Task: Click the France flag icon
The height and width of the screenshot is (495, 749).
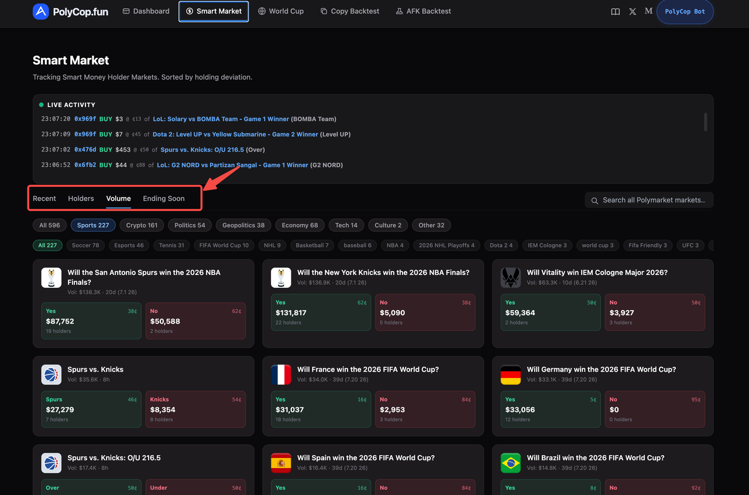Action: pos(281,374)
